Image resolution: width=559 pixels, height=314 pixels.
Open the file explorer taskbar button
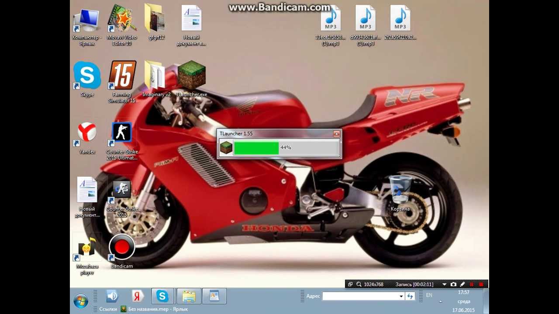tap(189, 296)
